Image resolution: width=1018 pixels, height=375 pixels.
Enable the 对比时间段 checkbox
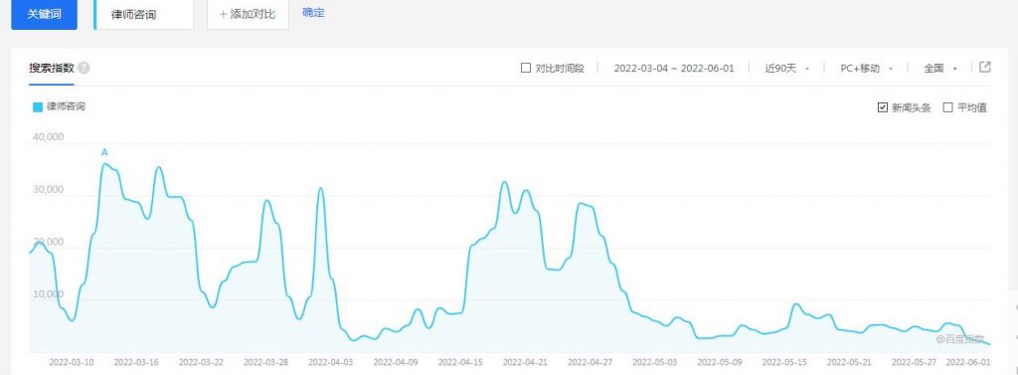click(x=526, y=68)
